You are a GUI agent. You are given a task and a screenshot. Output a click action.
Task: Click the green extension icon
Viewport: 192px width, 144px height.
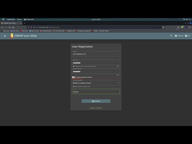click(182, 27)
